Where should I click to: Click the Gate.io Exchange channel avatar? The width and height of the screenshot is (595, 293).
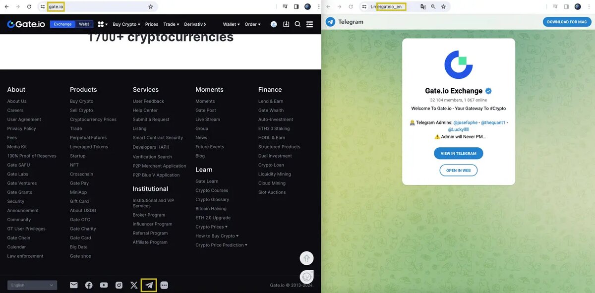[459, 64]
